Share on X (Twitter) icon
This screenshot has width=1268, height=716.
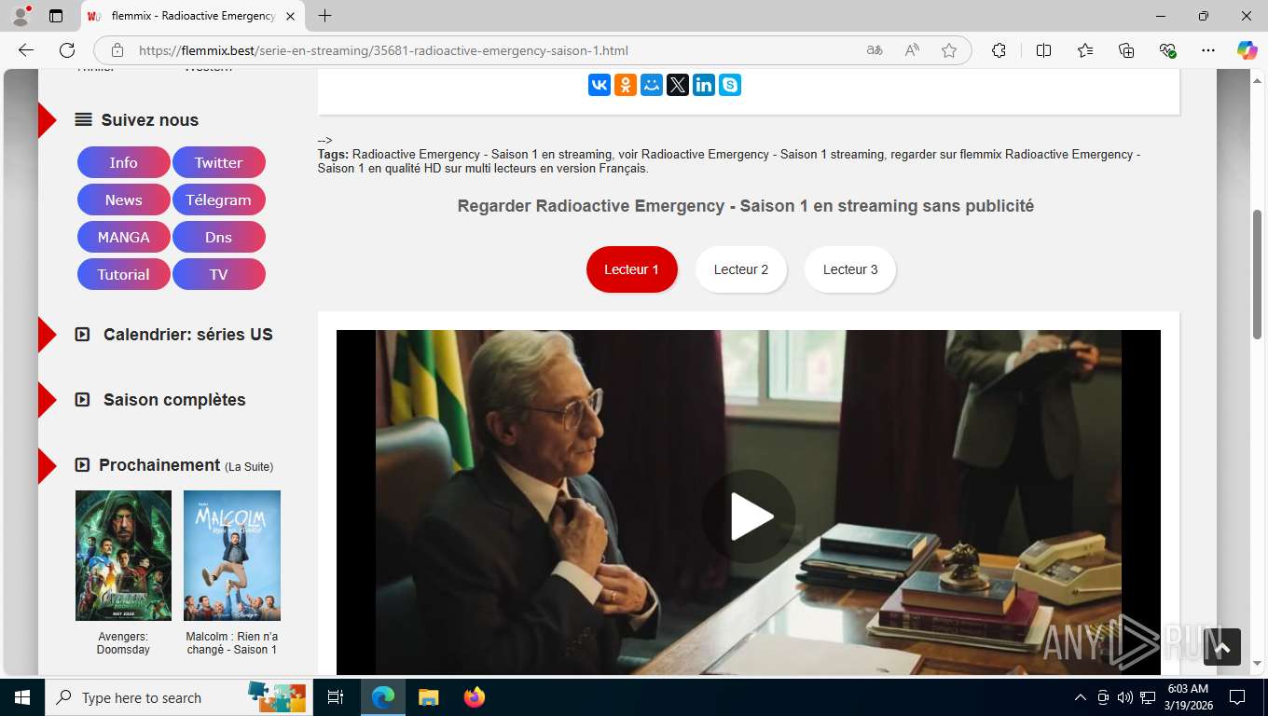point(678,85)
